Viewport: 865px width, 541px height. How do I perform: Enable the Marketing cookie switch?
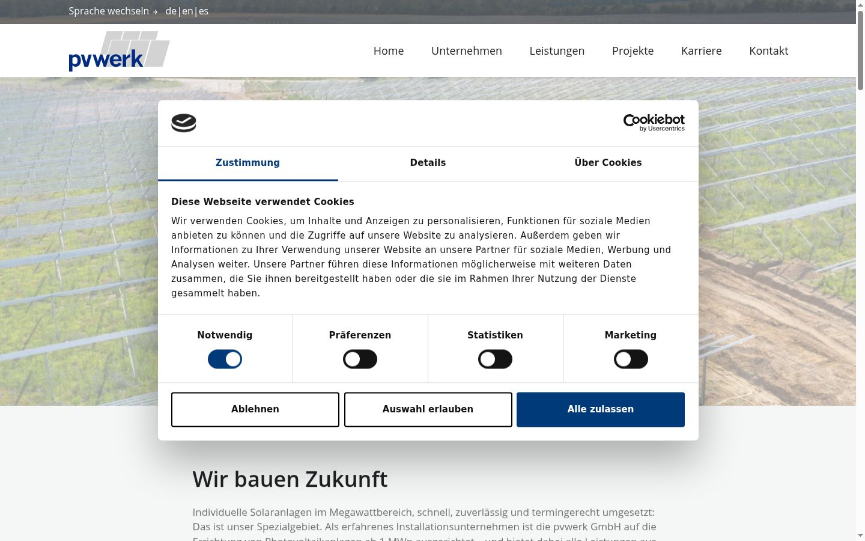click(631, 359)
